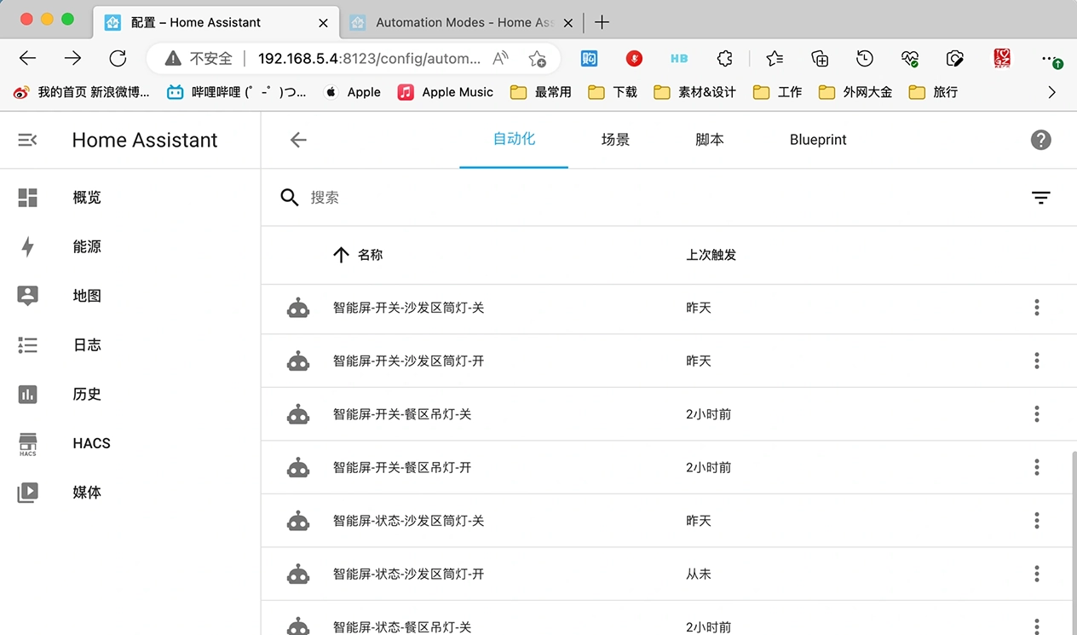
Task: Switch to the 自动化 tab
Action: tap(514, 140)
